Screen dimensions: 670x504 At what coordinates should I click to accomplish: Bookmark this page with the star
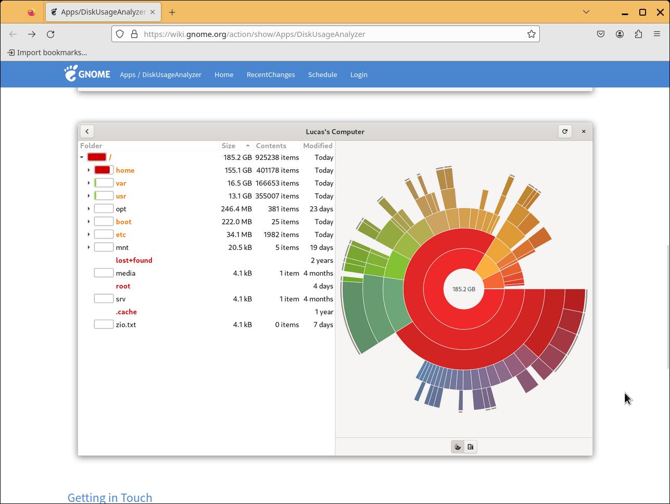[x=531, y=34]
